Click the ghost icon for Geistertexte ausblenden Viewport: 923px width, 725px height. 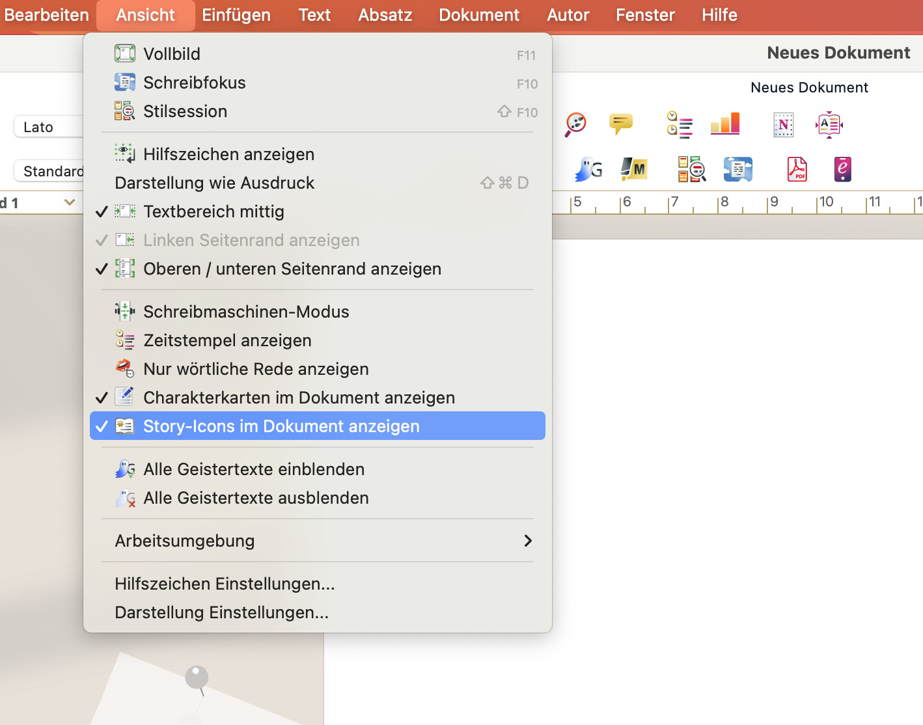pyautogui.click(x=124, y=498)
